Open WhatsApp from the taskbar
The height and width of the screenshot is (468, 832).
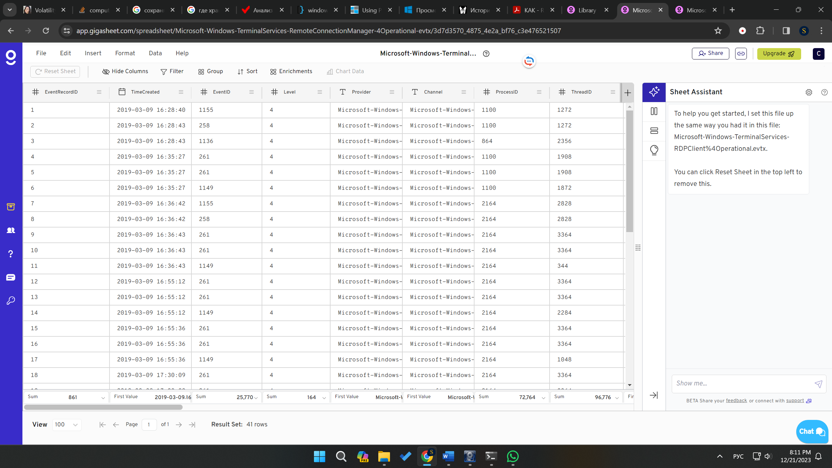(x=513, y=457)
